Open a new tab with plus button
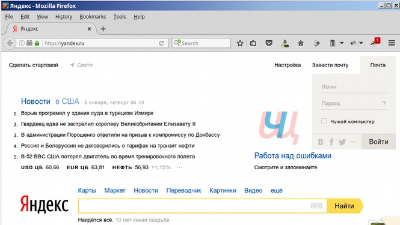Image resolution: width=400 pixels, height=225 pixels. [103, 29]
